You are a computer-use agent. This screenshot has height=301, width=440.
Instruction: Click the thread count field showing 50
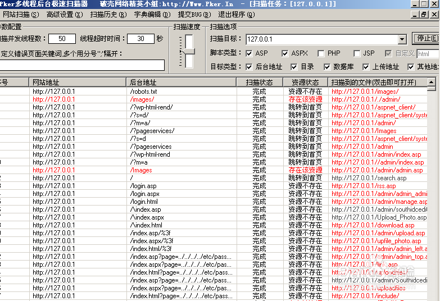(x=62, y=38)
